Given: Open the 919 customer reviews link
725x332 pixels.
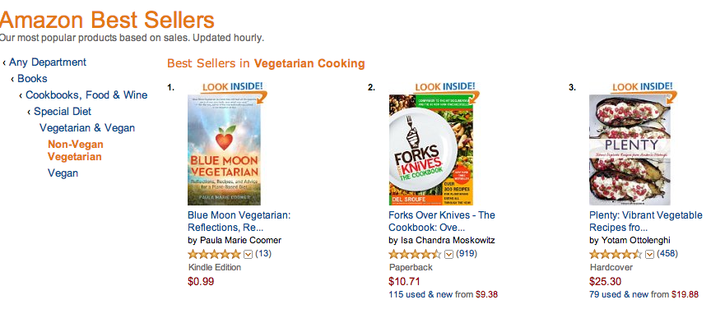Looking at the screenshot, I should [x=467, y=253].
